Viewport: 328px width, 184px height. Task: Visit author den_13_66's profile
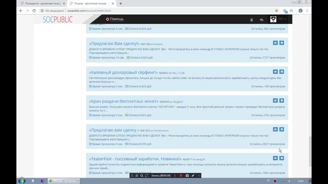pos(178,73)
